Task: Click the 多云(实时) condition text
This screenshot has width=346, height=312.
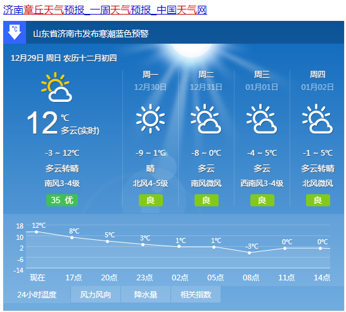Action: point(80,130)
